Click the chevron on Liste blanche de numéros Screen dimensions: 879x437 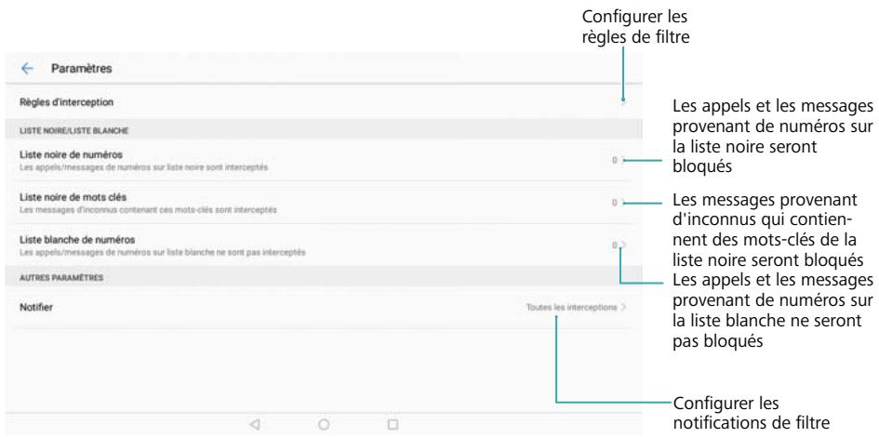tap(622, 246)
